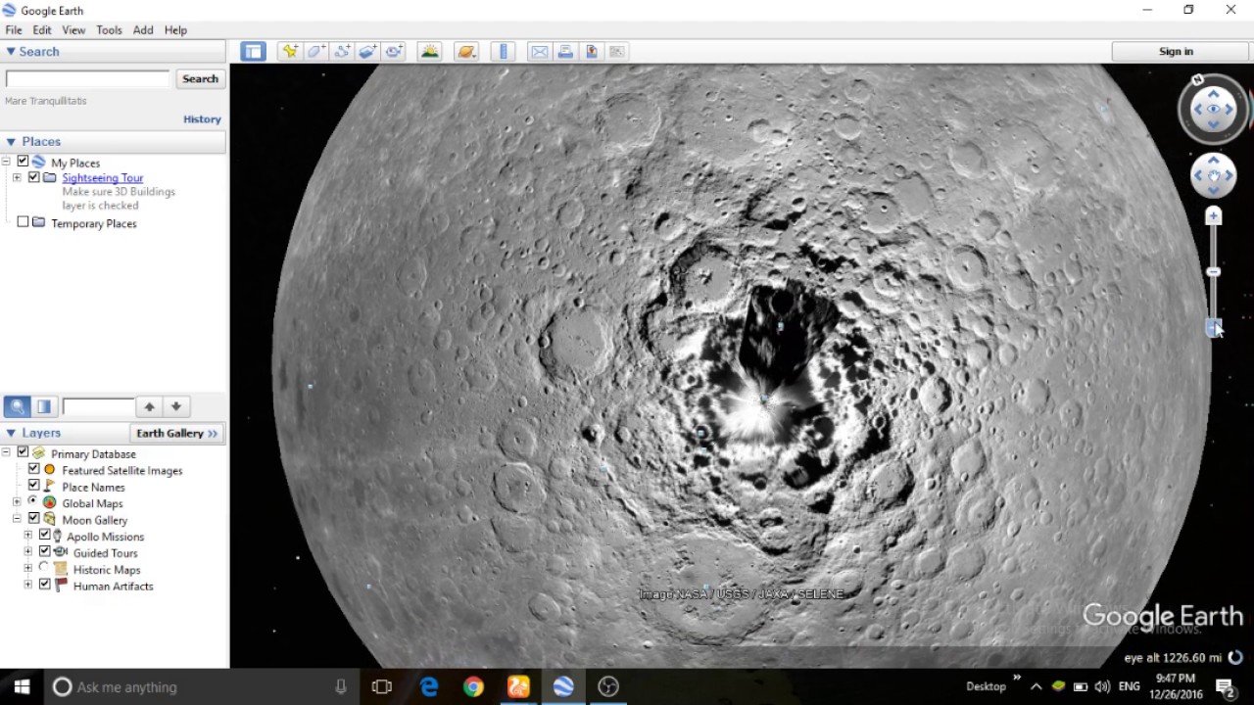Zoom out with the minus button
The image size is (1254, 705).
pos(1214,328)
